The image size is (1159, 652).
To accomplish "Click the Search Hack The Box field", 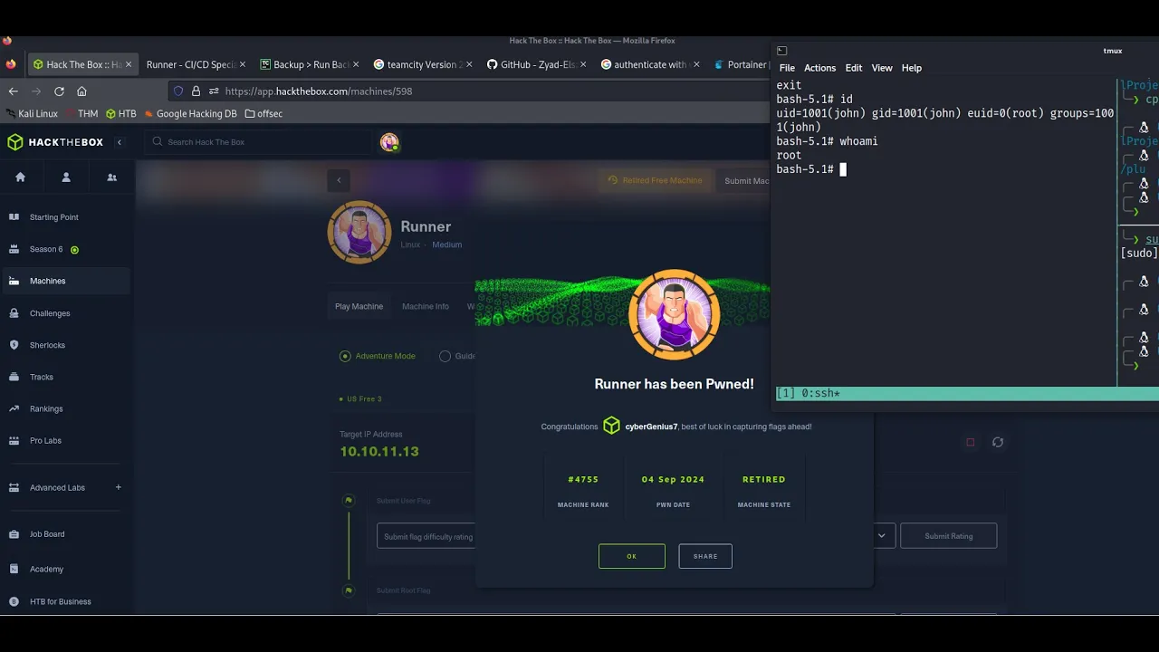I will (256, 142).
